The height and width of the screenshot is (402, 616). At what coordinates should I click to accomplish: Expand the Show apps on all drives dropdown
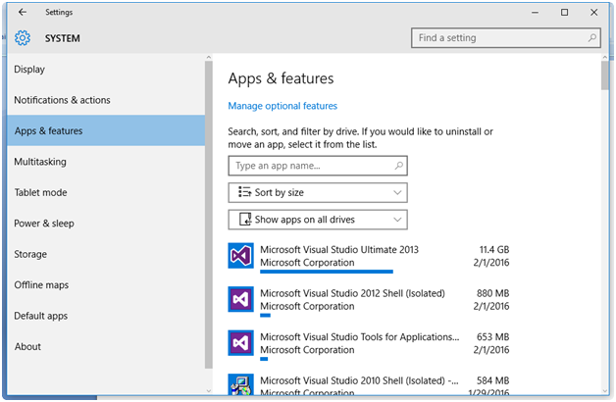click(317, 220)
